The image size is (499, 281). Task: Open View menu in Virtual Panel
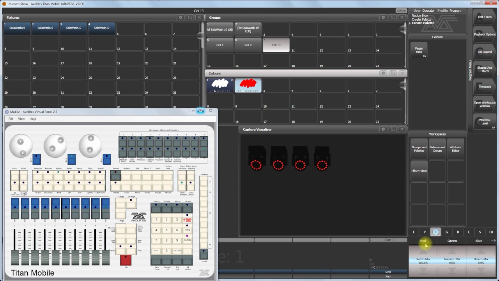(x=21, y=119)
